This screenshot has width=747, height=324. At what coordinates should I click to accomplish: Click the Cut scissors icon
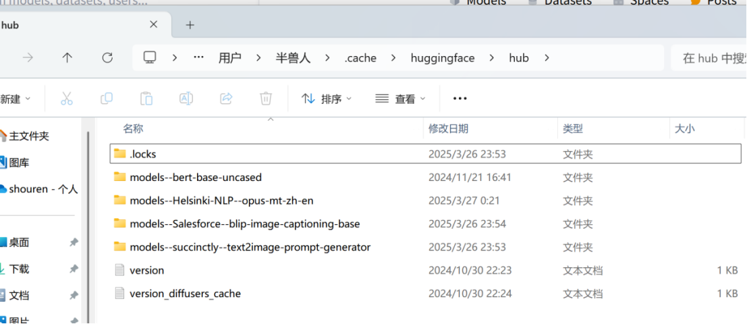66,99
